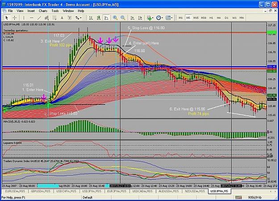Open the Insert menu
Image resolution: width=279 pixels, height=201 pixels.
pos(31,11)
